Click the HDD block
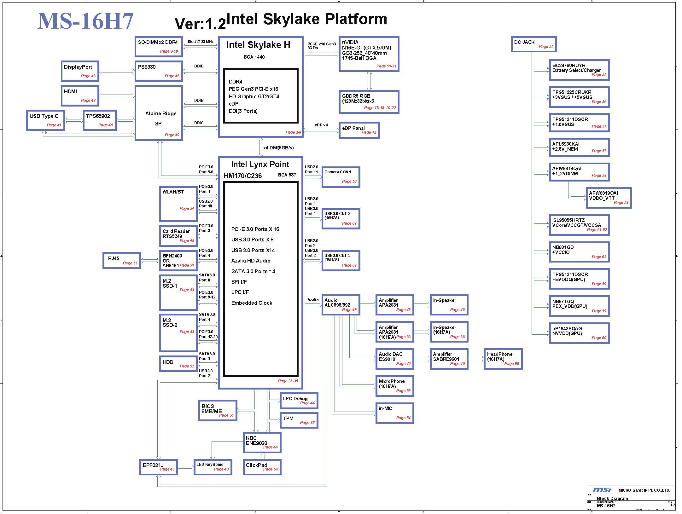The image size is (682, 514). 178,364
